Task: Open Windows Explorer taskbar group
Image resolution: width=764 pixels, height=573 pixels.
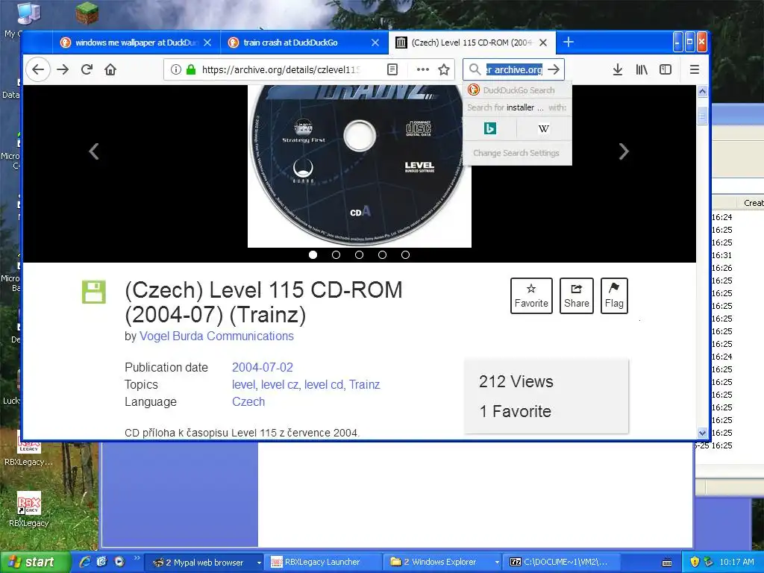Action: pyautogui.click(x=444, y=563)
